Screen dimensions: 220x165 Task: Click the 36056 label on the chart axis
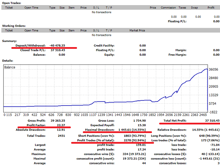point(213,69)
